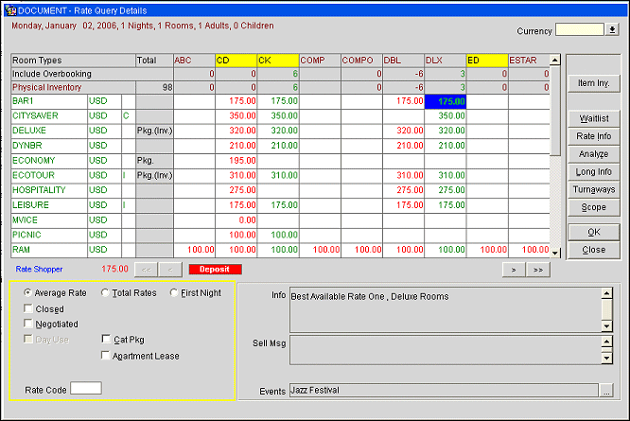This screenshot has width=630, height=421.
Task: Click the Waitlist button
Action: 593,119
